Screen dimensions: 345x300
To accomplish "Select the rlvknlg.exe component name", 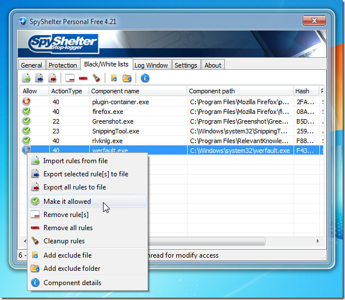I will pyautogui.click(x=108, y=141).
